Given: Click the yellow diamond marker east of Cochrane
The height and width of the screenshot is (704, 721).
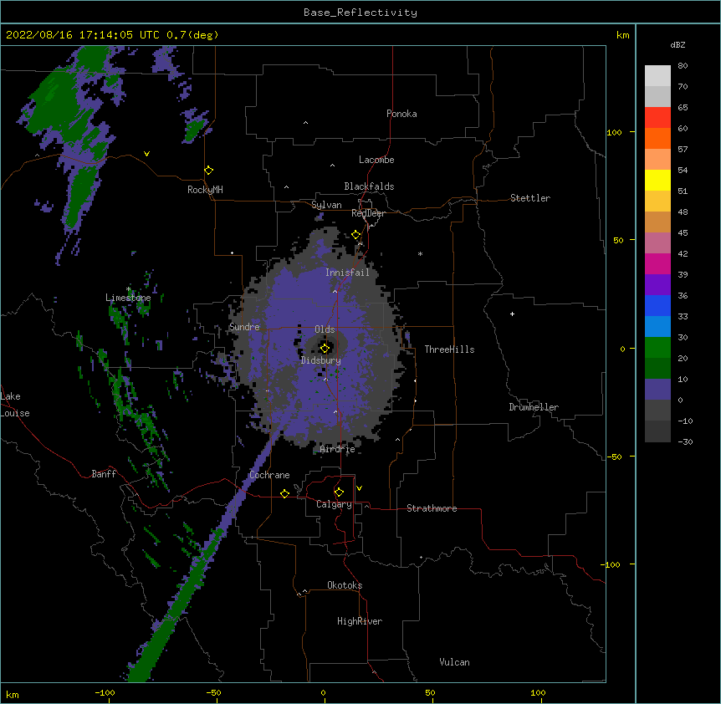Looking at the screenshot, I should coord(284,493).
